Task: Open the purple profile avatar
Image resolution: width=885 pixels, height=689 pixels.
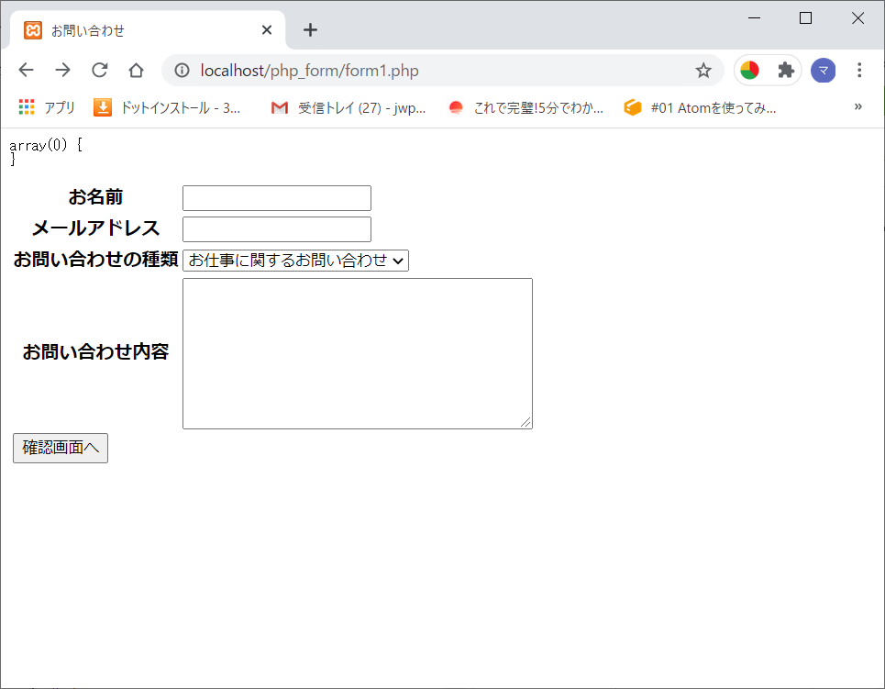Action: [823, 71]
